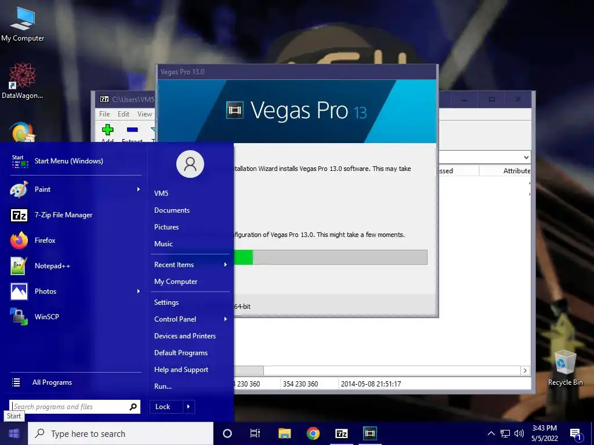Show hidden tray icons chevron

point(491,433)
